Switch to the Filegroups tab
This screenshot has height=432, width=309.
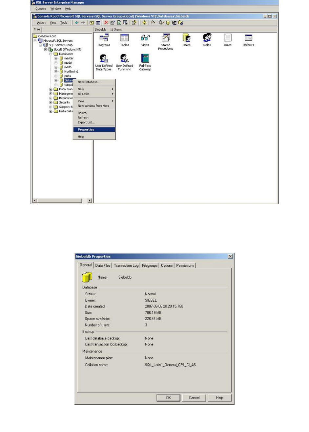click(151, 265)
